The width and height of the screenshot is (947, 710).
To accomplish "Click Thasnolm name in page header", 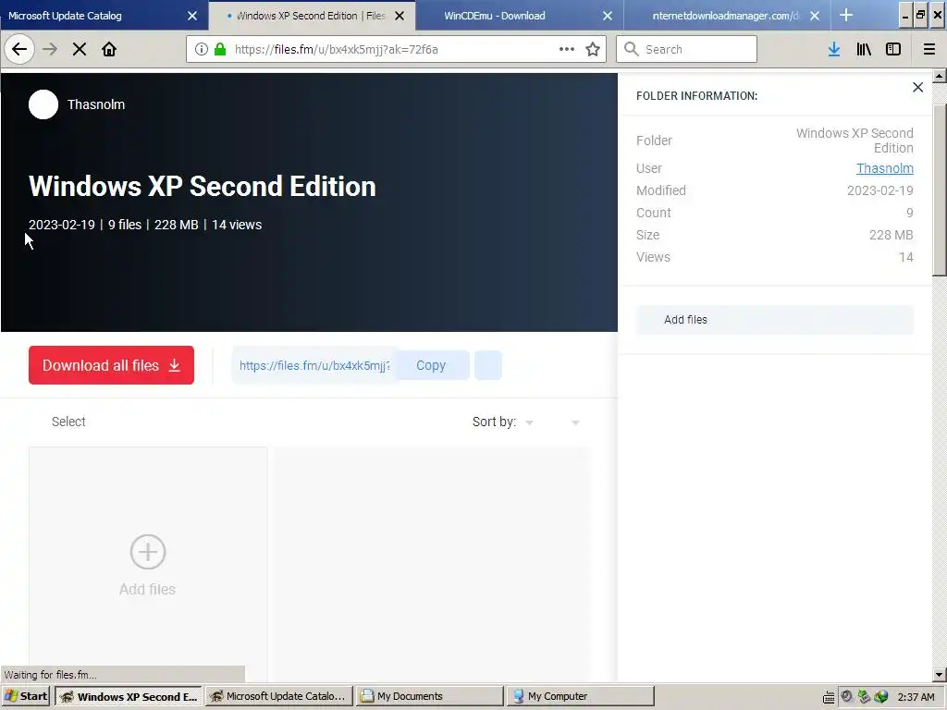I will pos(96,104).
